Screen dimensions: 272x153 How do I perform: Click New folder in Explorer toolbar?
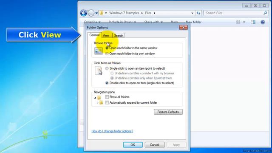193,22
